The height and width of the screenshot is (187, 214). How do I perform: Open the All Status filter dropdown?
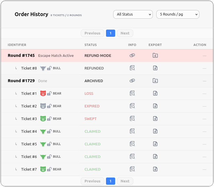[133, 14]
